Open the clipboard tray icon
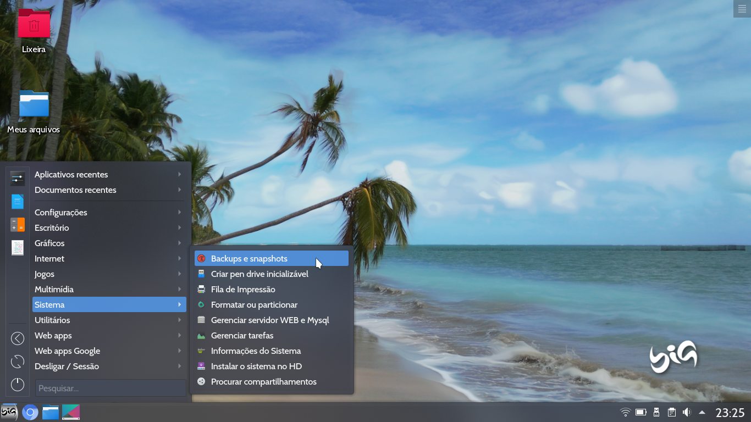Viewport: 751px width, 422px height. [671, 412]
